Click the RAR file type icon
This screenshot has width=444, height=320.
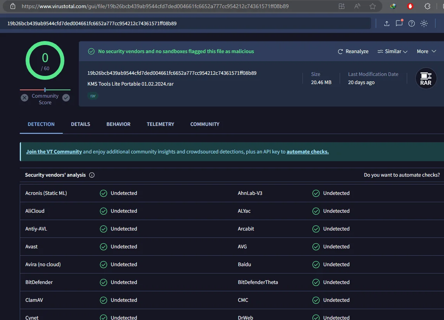click(x=426, y=78)
